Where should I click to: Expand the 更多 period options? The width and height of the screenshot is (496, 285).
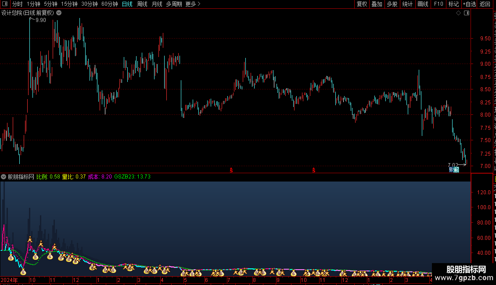(x=193, y=4)
